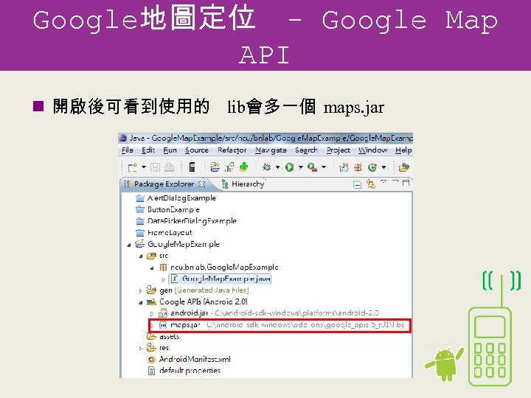Click the Print toolbar icon
531x398 pixels.
pos(169,167)
